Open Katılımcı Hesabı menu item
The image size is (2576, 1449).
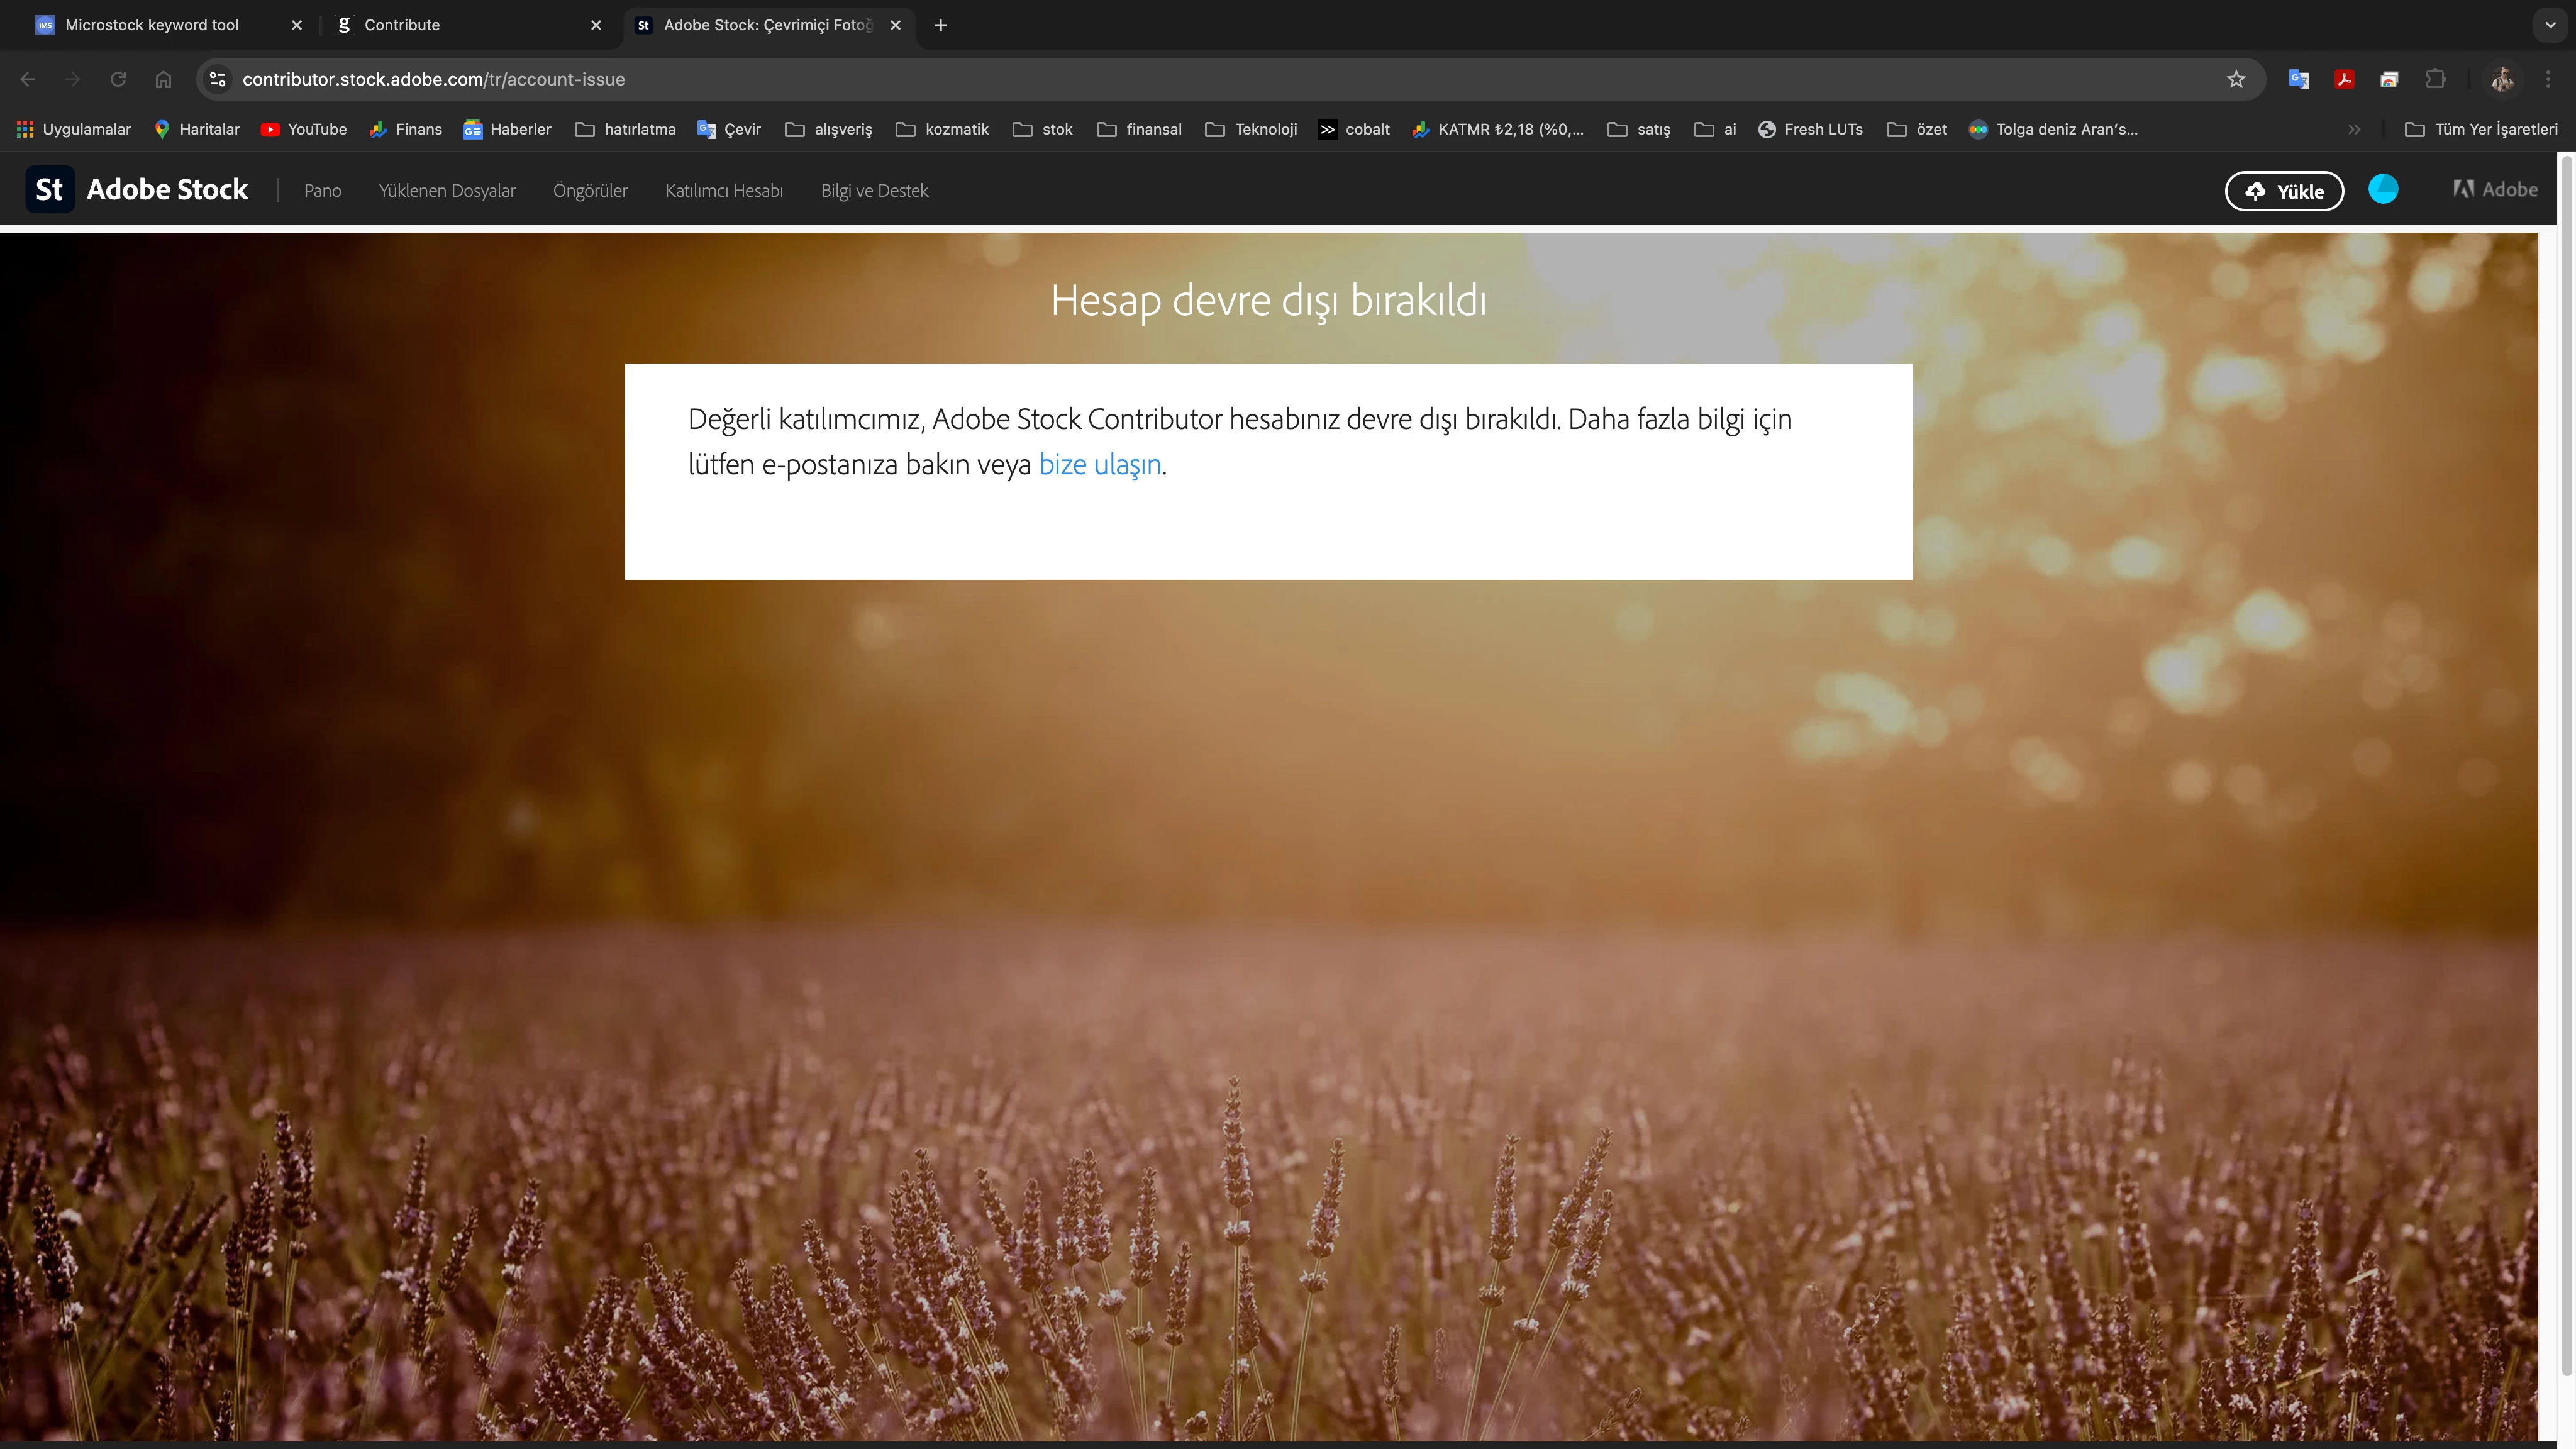click(x=724, y=191)
